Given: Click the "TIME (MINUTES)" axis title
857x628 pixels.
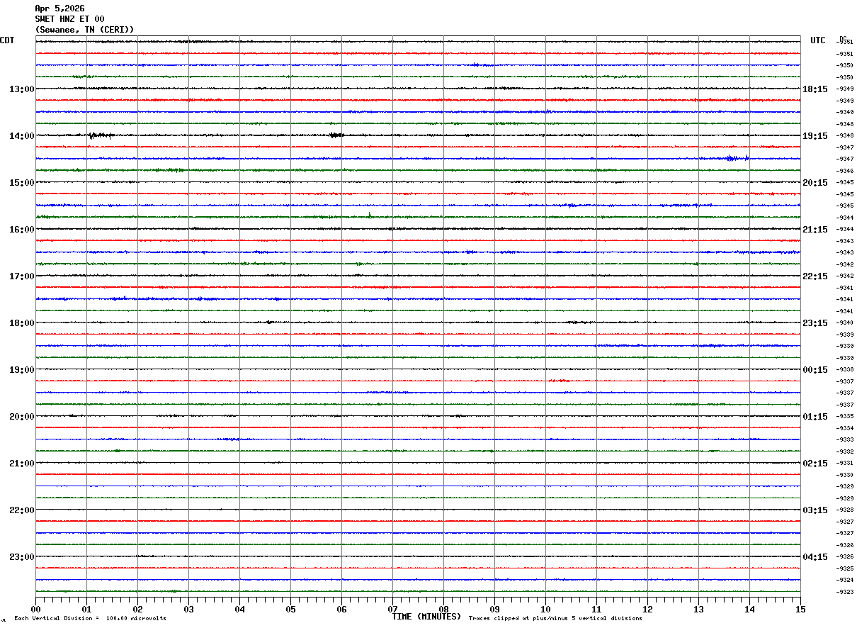Looking at the screenshot, I should [426, 617].
